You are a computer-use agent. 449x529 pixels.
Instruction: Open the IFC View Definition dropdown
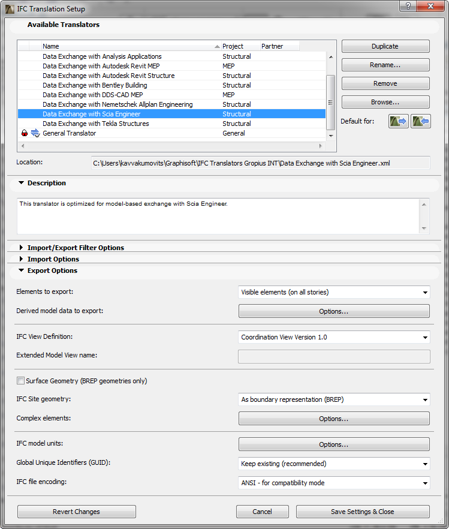tap(334, 337)
